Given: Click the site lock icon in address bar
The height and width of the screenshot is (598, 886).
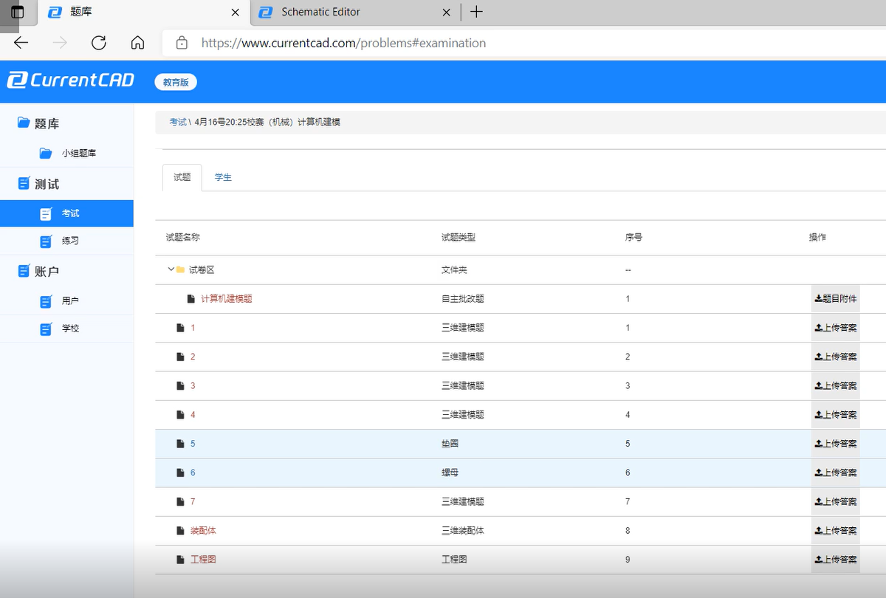Looking at the screenshot, I should (182, 43).
